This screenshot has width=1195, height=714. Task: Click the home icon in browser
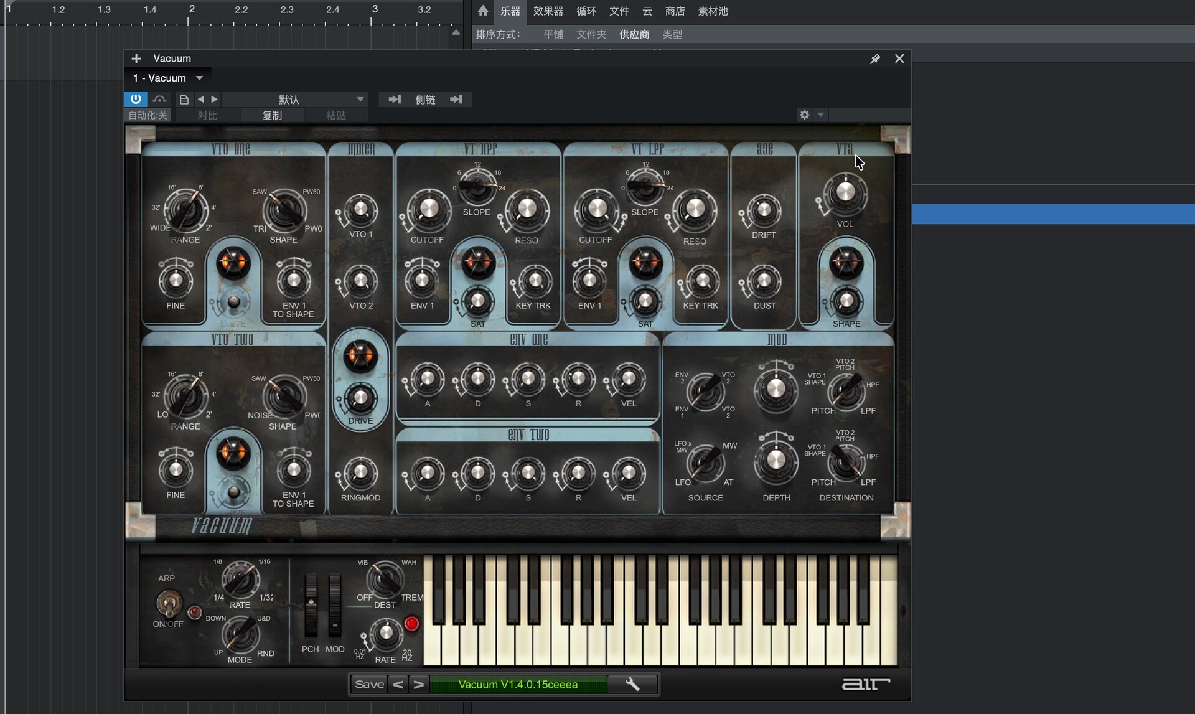pos(483,11)
